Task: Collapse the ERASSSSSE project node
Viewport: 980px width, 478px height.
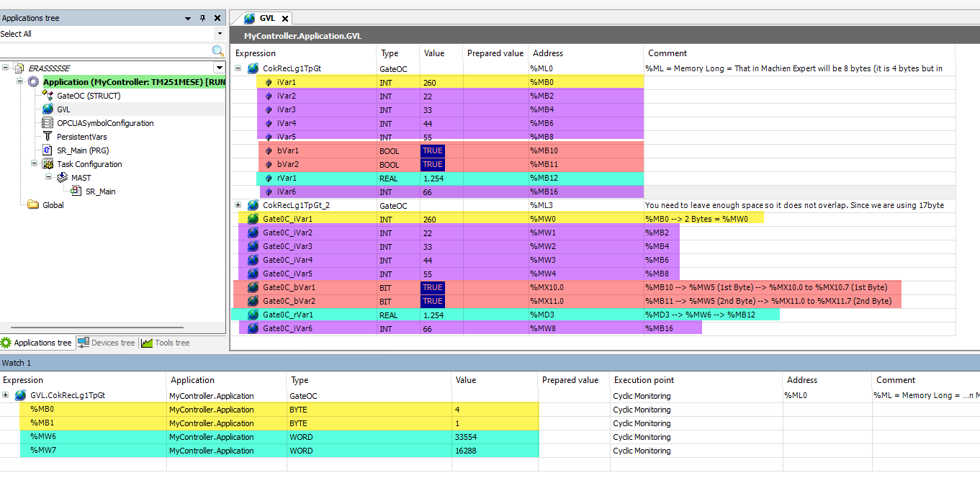Action: point(6,68)
